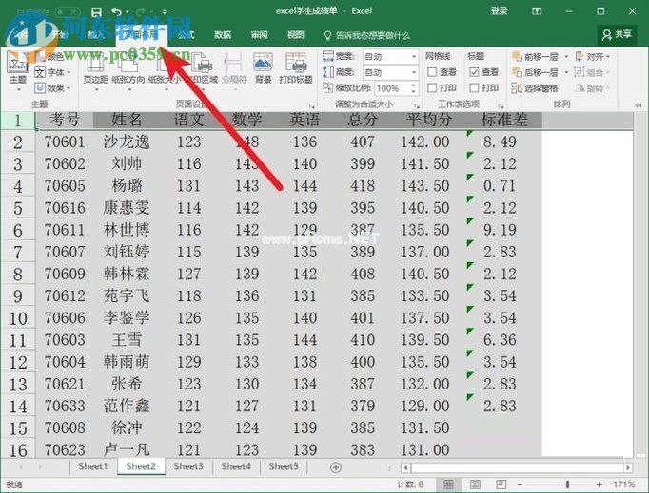This screenshot has width=649, height=493.
Task: Open Scale to Fit dialog launcher
Action: pos(417,105)
